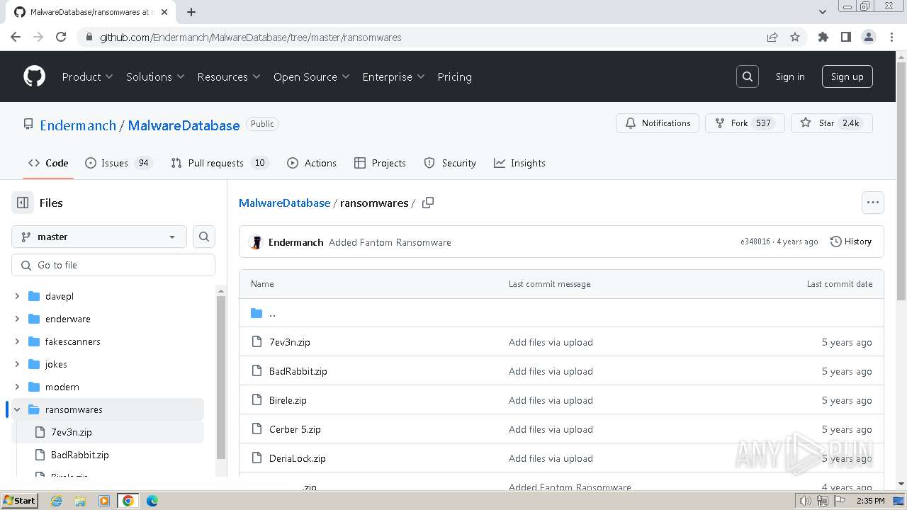Copy the ransomwares path to clipboard
907x510 pixels.
point(428,203)
